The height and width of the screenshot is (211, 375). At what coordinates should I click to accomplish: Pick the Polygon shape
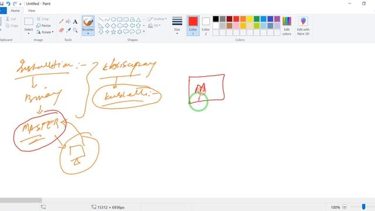(132, 19)
